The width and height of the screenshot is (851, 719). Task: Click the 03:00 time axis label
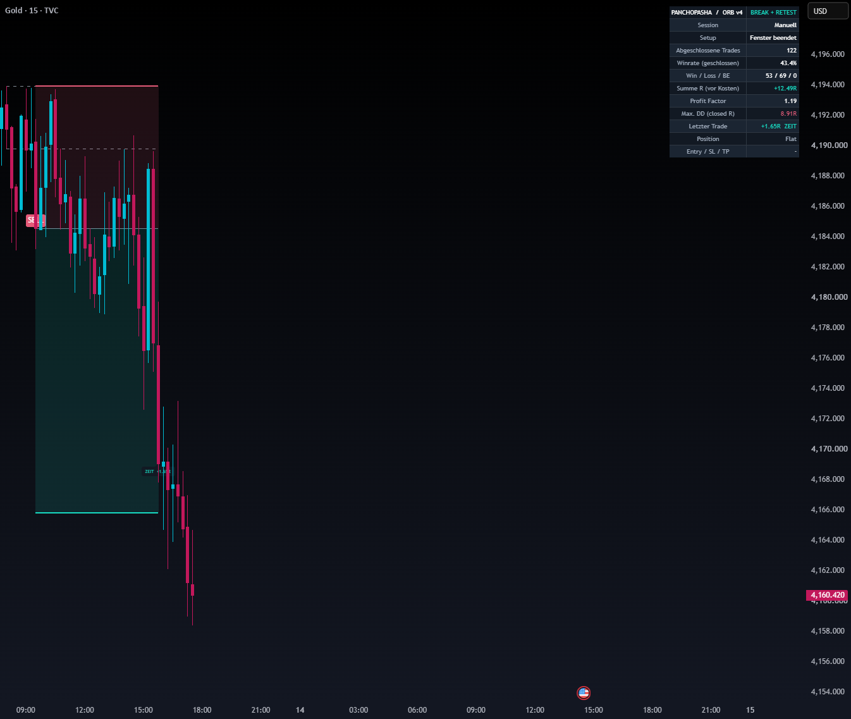click(x=358, y=710)
